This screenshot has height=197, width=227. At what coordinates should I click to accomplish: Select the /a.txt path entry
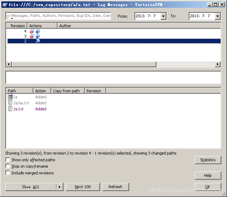(x=18, y=109)
